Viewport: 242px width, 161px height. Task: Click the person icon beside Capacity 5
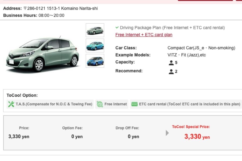click(x=171, y=63)
